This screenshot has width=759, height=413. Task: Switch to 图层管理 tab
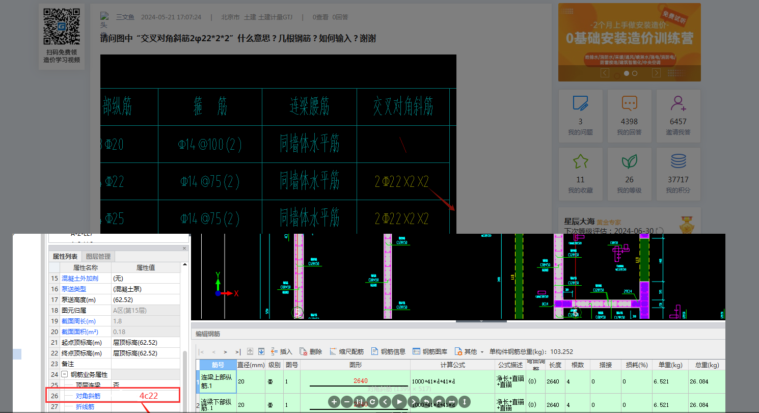coord(98,256)
